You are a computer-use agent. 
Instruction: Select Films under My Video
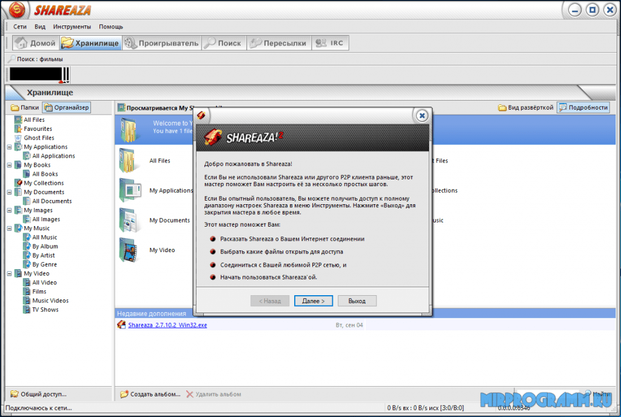(x=35, y=292)
